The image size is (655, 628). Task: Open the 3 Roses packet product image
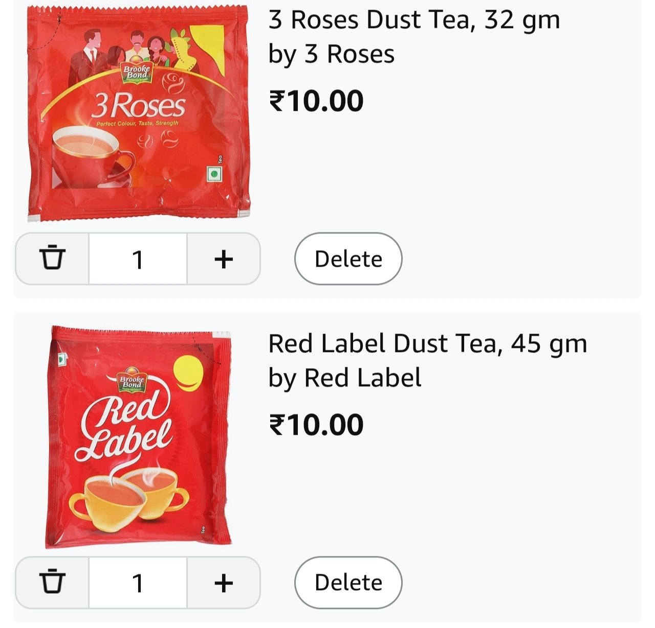138,113
